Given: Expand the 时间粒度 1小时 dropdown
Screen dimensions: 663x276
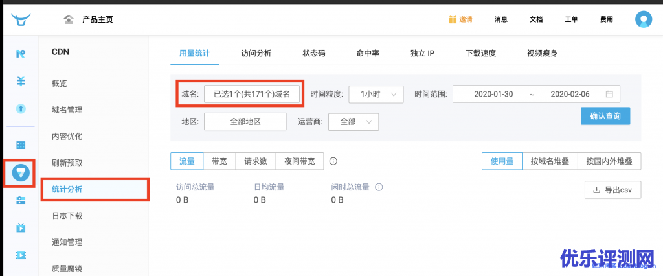Looking at the screenshot, I should (376, 94).
